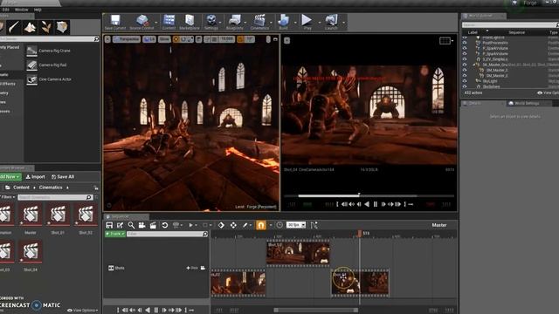Open the Settings toolbar icon
Screen dimensions: 559x314
(211, 22)
